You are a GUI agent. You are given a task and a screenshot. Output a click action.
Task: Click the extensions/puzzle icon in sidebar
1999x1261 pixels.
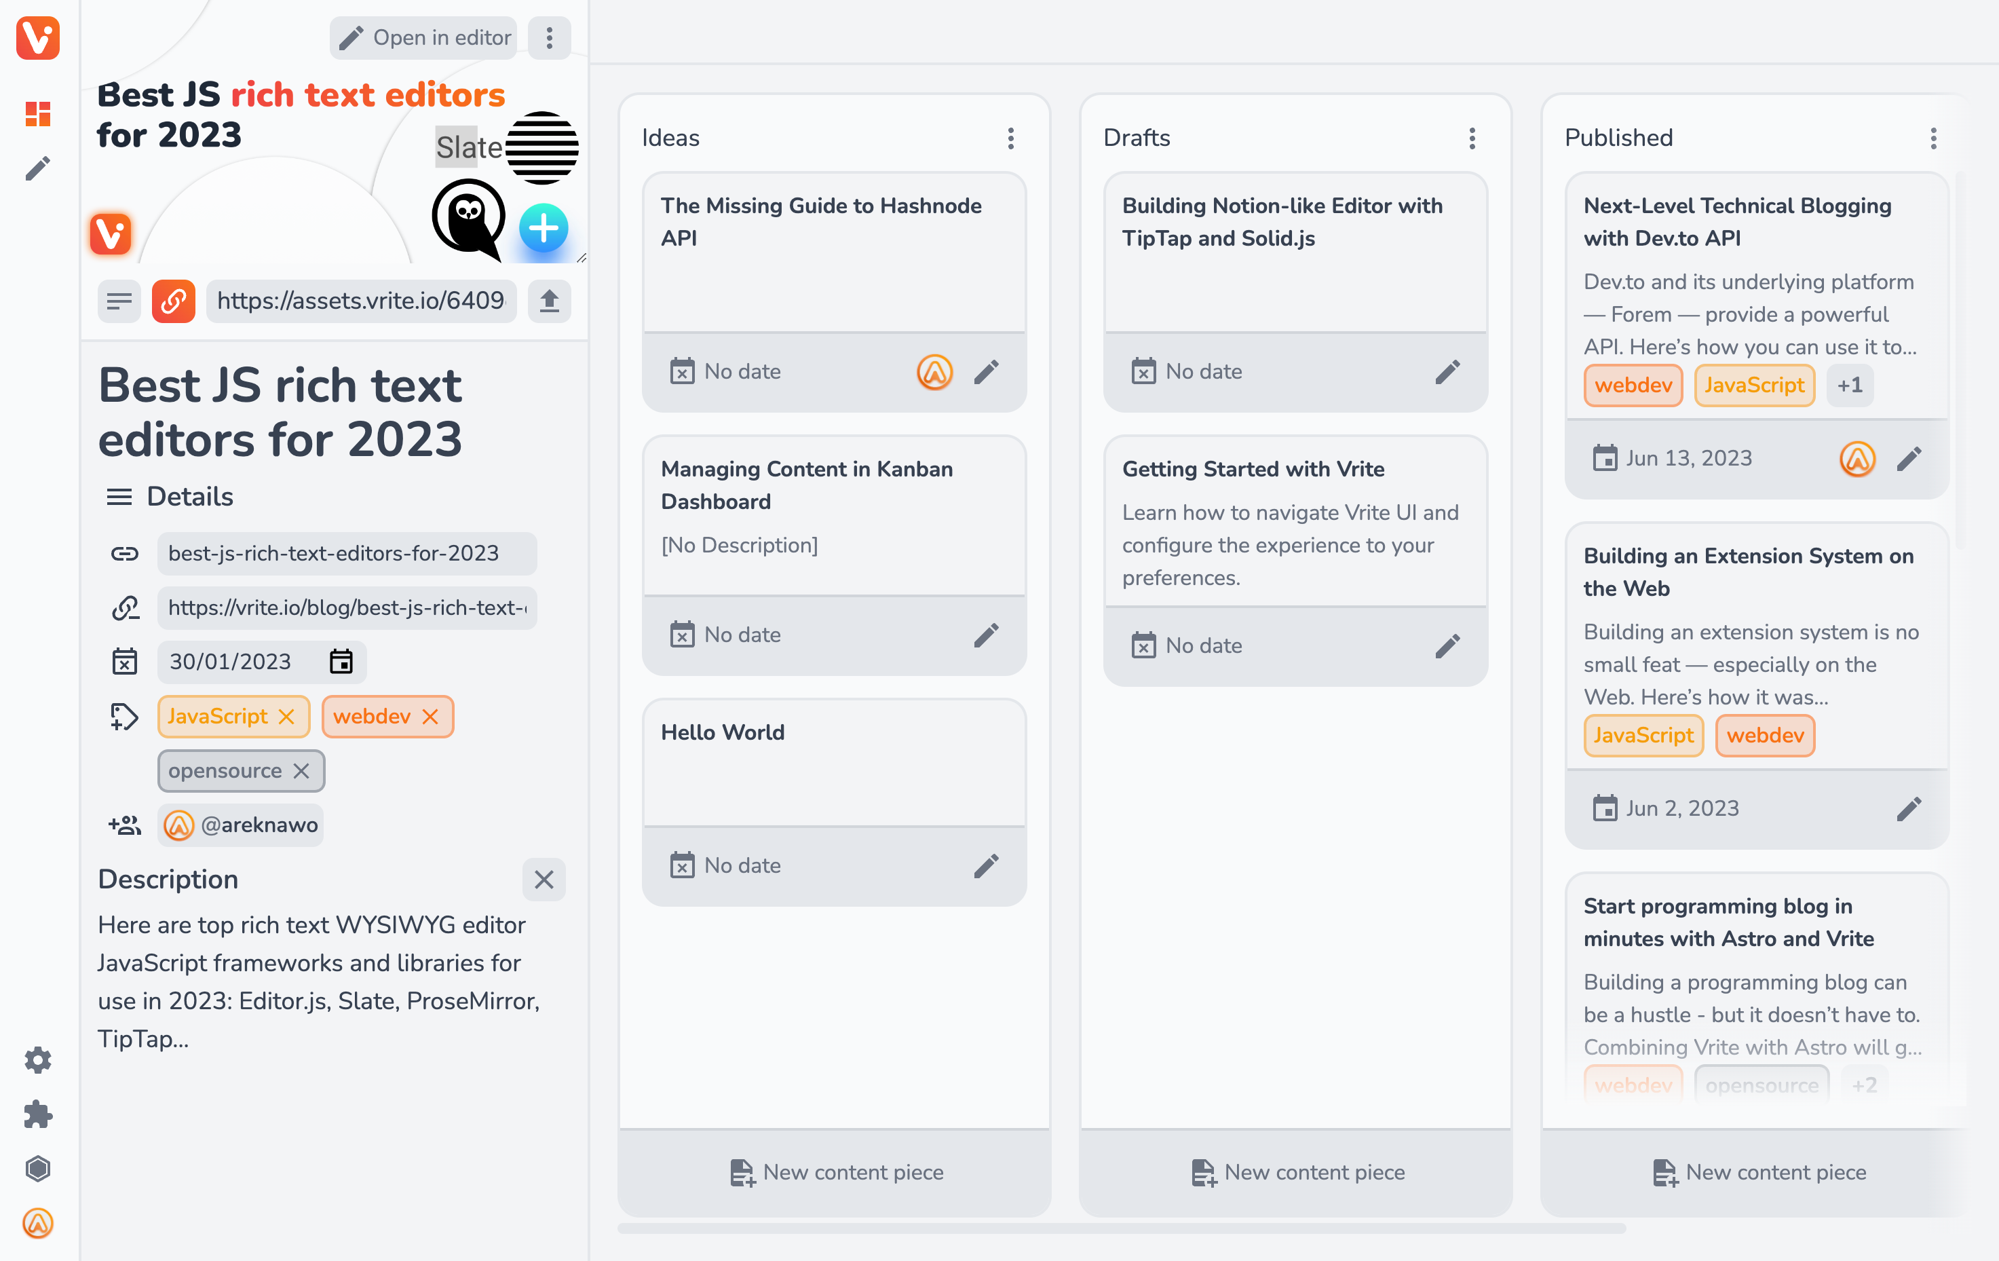(38, 1114)
